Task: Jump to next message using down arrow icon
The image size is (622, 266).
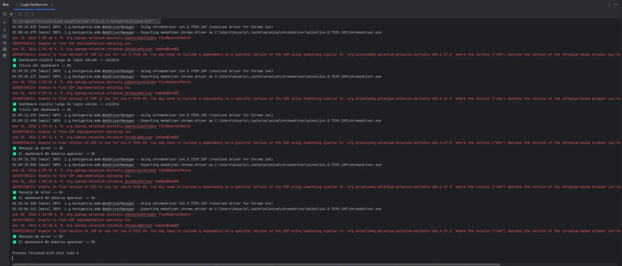Action: pos(4,30)
